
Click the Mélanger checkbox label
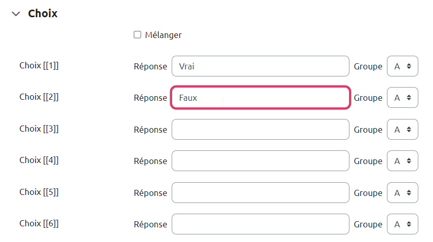(163, 35)
